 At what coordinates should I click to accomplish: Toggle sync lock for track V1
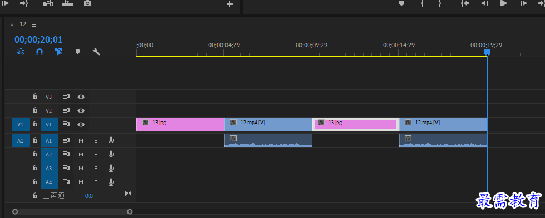(x=66, y=124)
